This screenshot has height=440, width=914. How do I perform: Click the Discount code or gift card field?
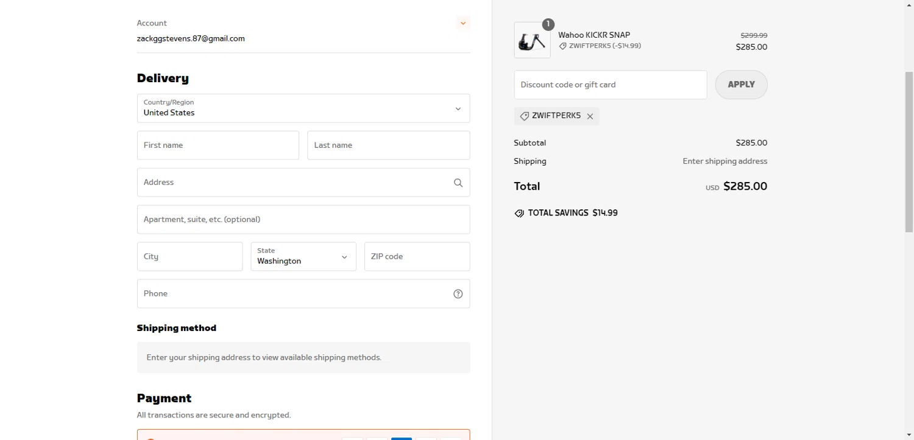coord(611,85)
